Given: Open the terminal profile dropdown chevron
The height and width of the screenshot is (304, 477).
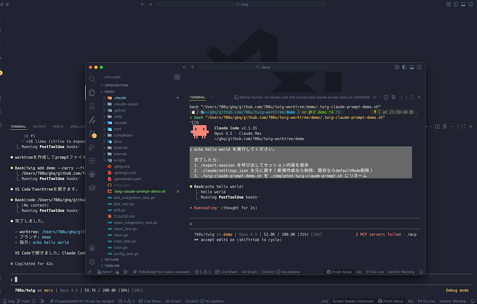Looking at the screenshot, I should click(379, 97).
